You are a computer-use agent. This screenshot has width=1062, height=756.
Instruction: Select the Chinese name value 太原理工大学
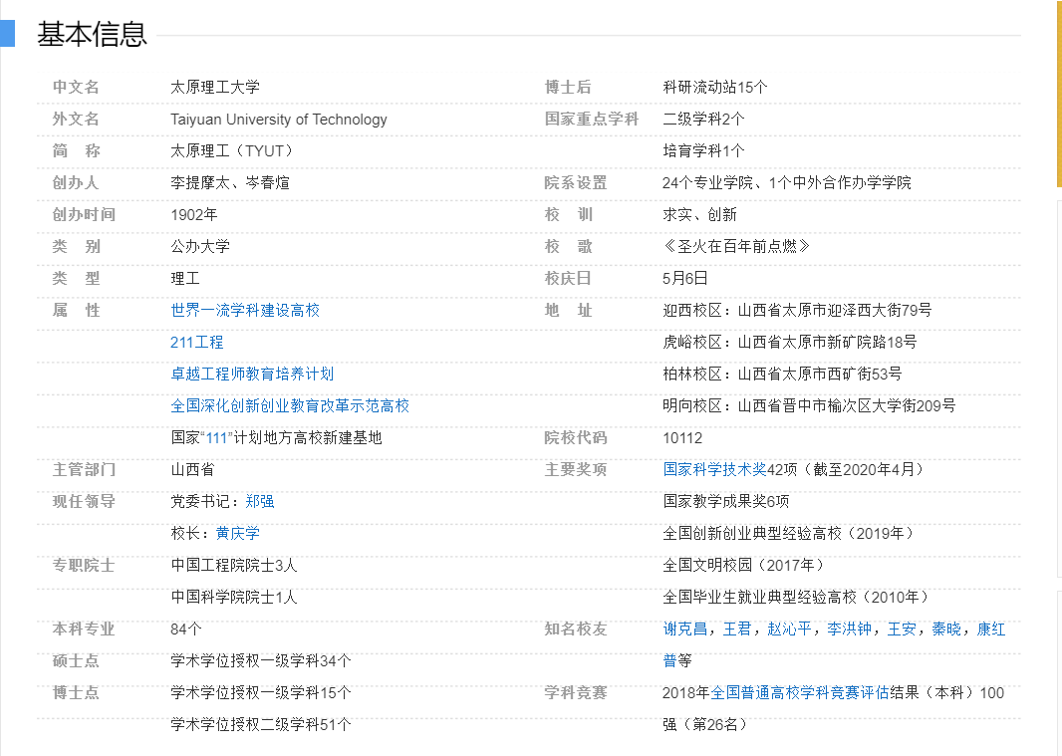pos(215,87)
